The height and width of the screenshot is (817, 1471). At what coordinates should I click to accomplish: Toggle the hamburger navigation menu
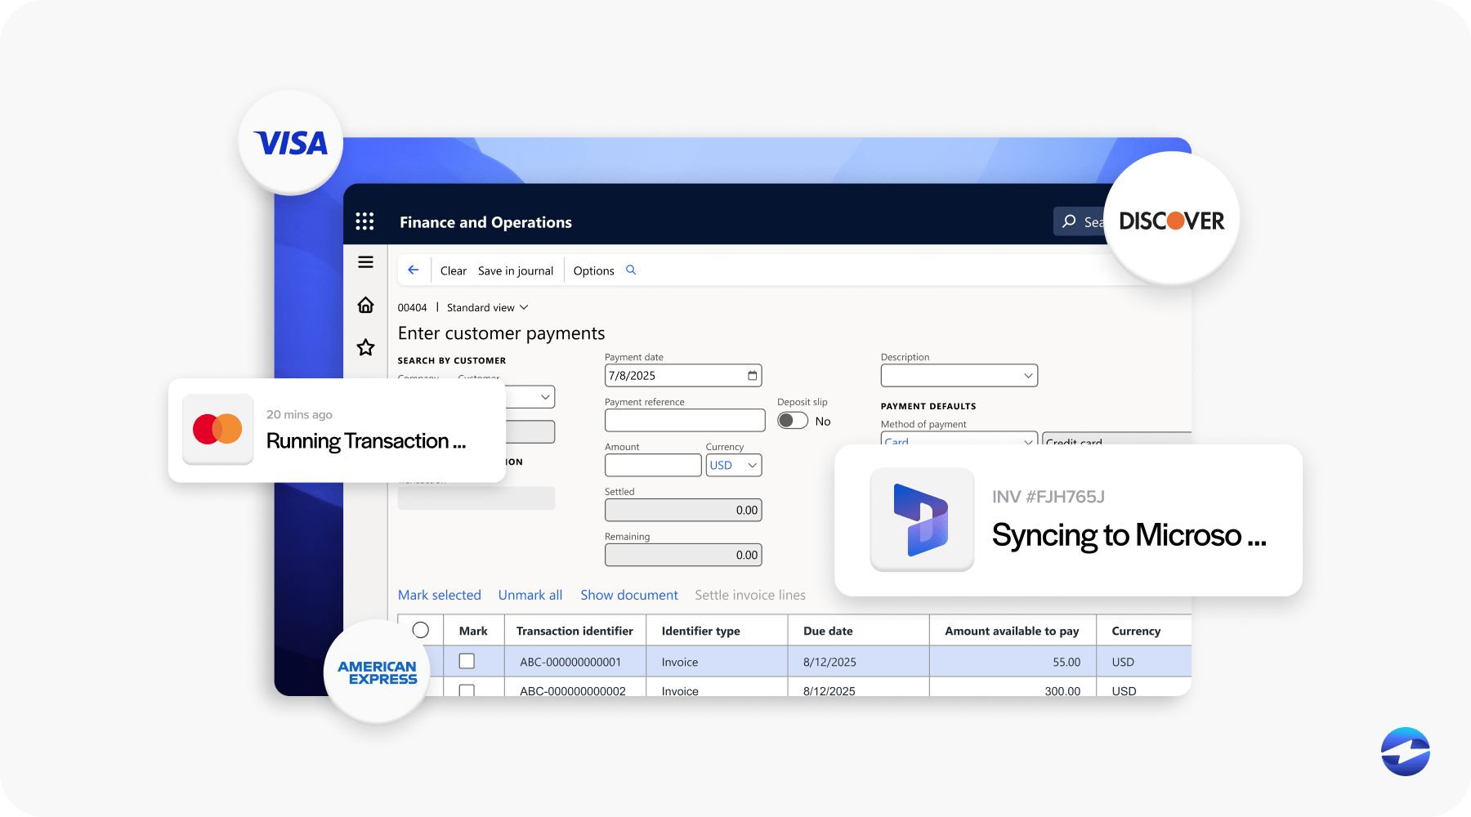point(365,262)
